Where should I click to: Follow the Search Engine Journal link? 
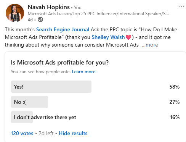[x=63, y=29]
